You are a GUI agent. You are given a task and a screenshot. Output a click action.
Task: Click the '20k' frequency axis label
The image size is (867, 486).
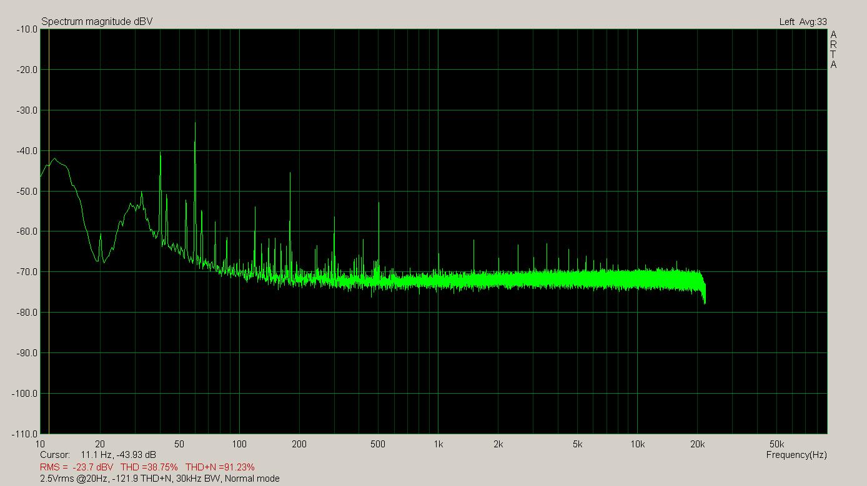click(697, 444)
